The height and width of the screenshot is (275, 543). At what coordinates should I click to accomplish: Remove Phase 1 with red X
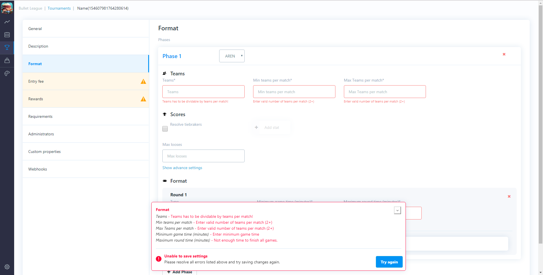click(504, 54)
